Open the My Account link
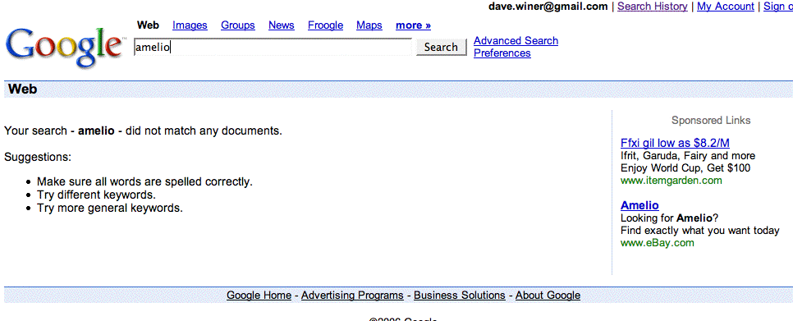793x321 pixels. tap(725, 7)
